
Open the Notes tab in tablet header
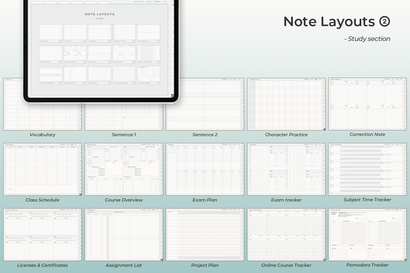(x=149, y=2)
